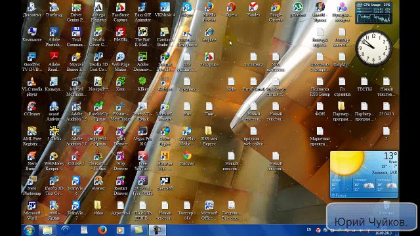
Task: Launch the Yandex browser shortcut
Action: 253,10
